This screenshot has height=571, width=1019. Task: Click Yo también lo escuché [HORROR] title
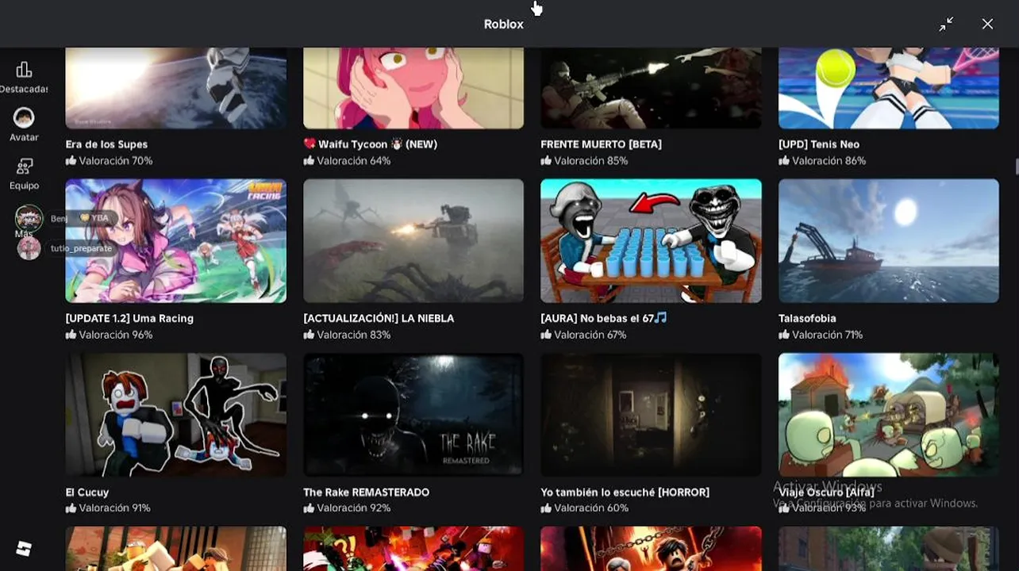(x=625, y=492)
